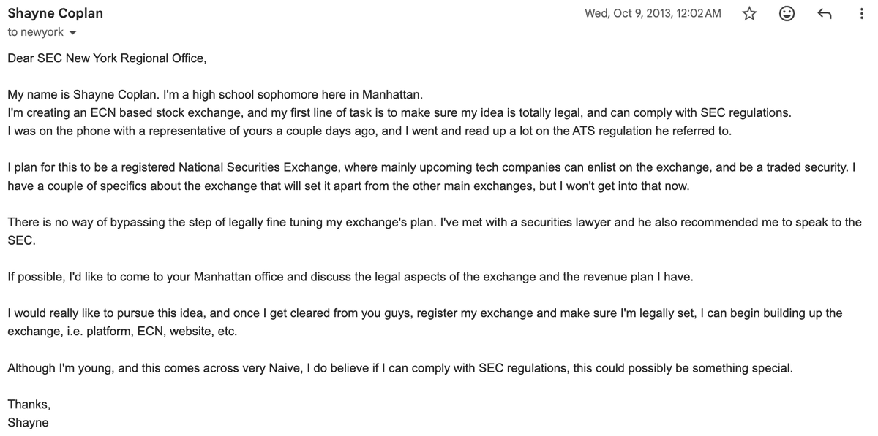Viewport: 878px width, 436px height.
Task: Click the sentence about creating an ECN based exchange
Action: tap(399, 113)
